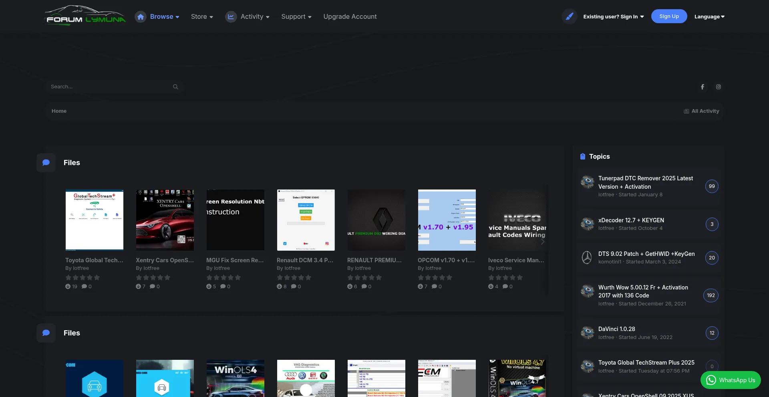Open the Facebook page icon
The image size is (769, 397).
(x=702, y=87)
